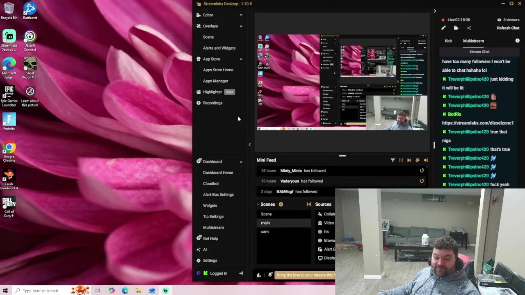Open Task View on taskbar

click(98, 290)
